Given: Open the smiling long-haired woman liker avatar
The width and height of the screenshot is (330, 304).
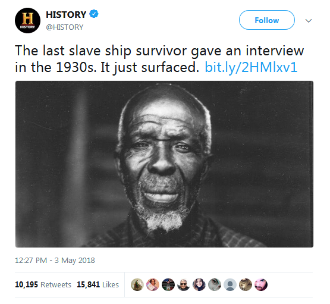Looking at the screenshot, I should click(x=199, y=284).
